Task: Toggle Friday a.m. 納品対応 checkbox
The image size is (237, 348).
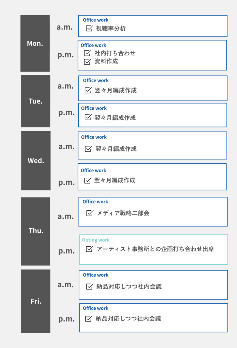Action: [90, 286]
